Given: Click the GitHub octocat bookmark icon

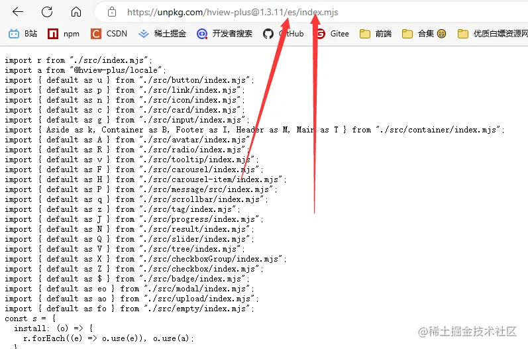Looking at the screenshot, I should [x=268, y=34].
